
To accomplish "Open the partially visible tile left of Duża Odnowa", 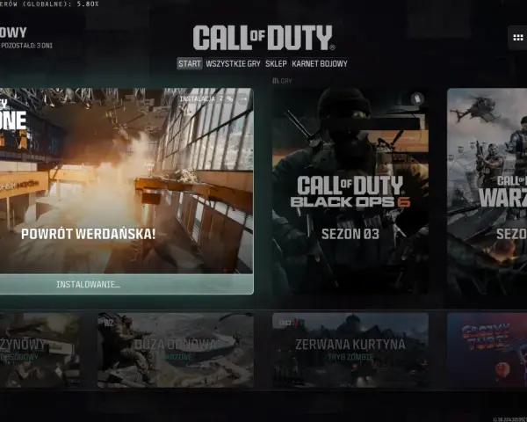I will pos(40,350).
